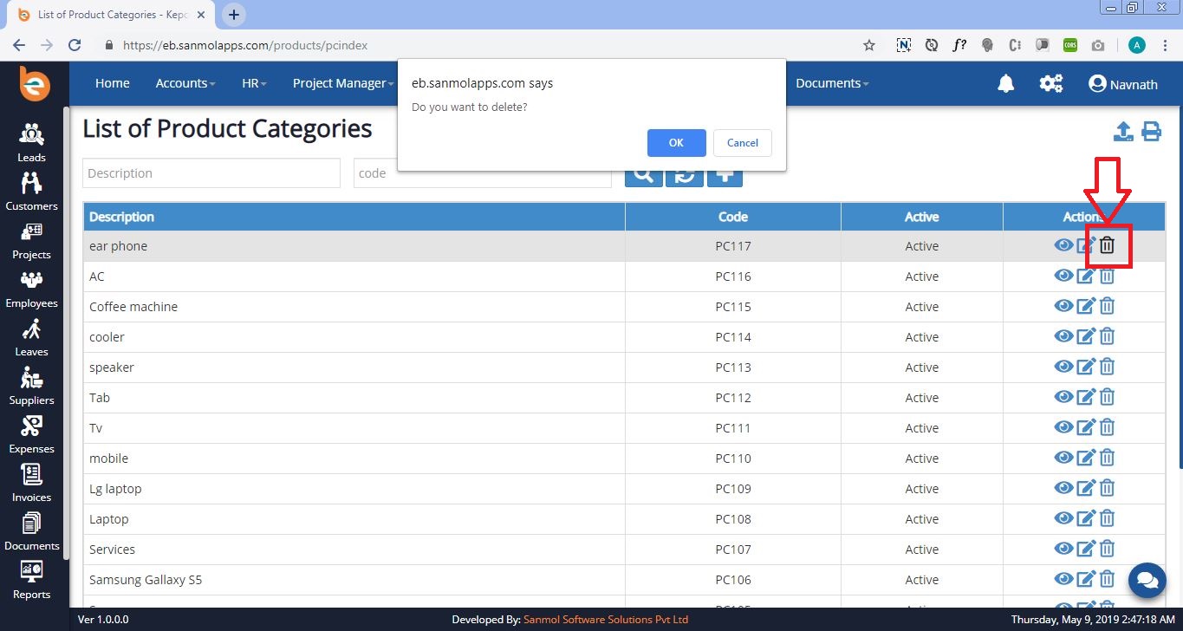View the ear phone category
This screenshot has height=631, width=1183.
coord(1063,245)
